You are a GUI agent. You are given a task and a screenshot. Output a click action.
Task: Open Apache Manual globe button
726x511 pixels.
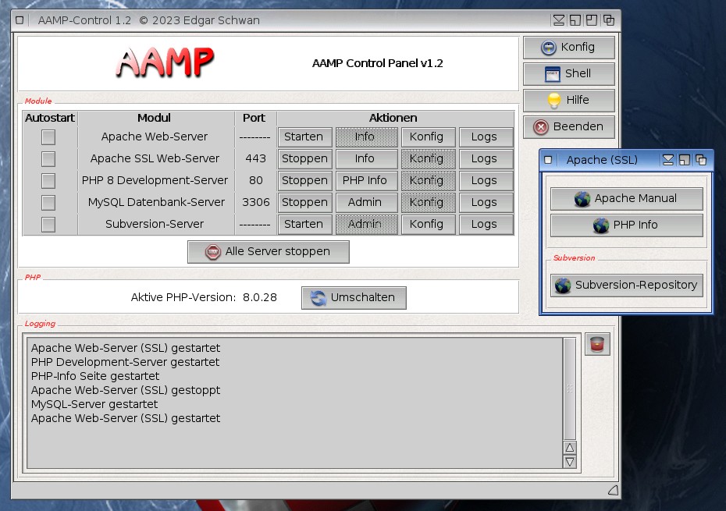click(x=626, y=199)
